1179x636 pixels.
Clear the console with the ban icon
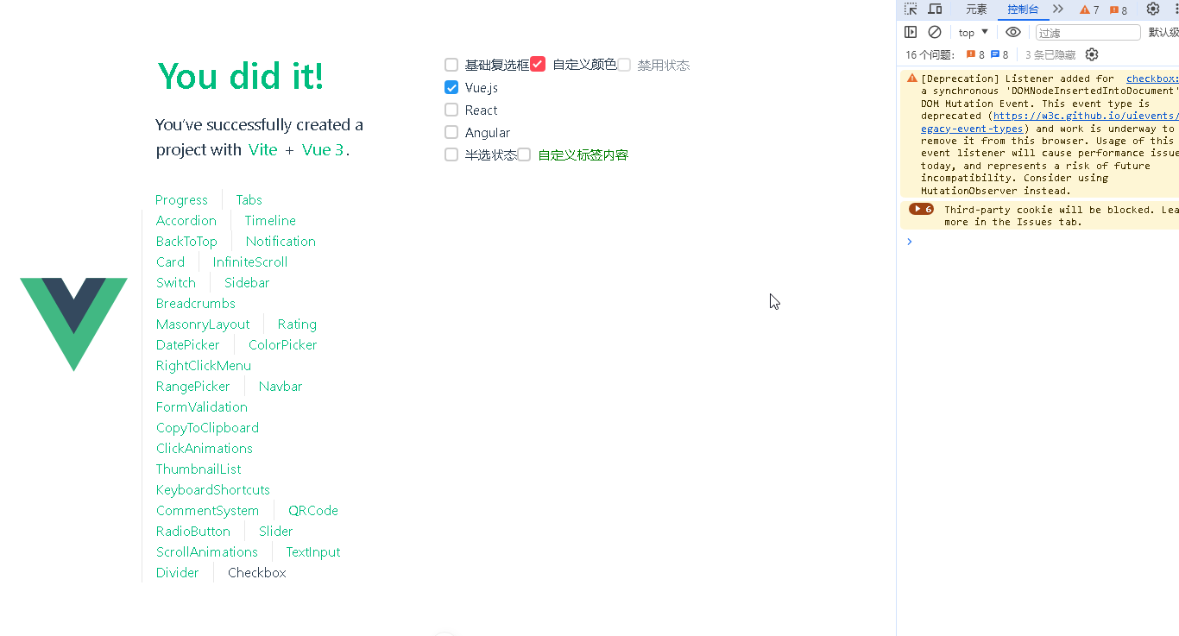(935, 32)
